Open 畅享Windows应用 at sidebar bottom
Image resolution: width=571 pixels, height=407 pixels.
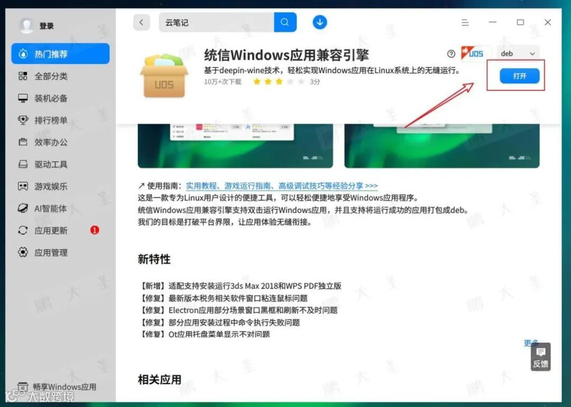(57, 386)
